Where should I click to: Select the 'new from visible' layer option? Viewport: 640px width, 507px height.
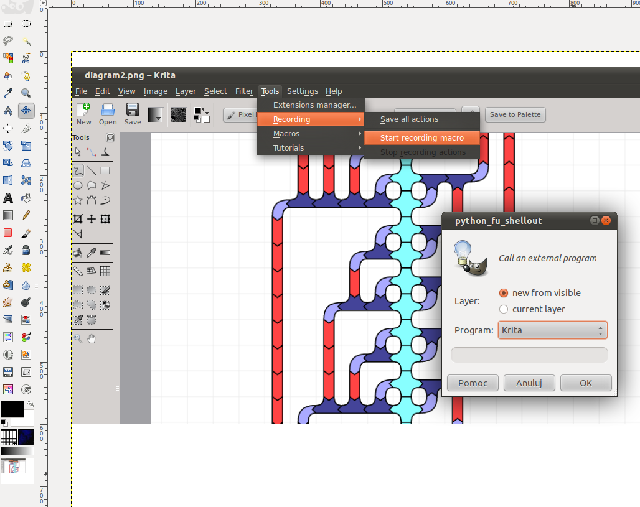tap(540, 293)
